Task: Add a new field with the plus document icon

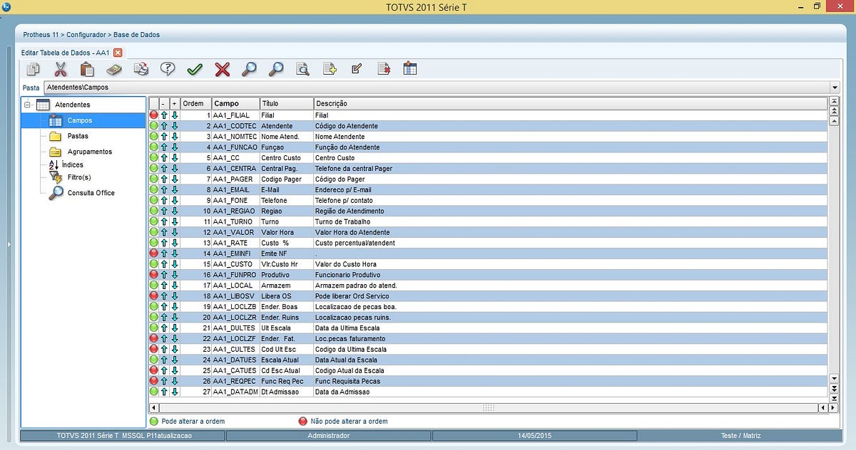Action: point(330,69)
